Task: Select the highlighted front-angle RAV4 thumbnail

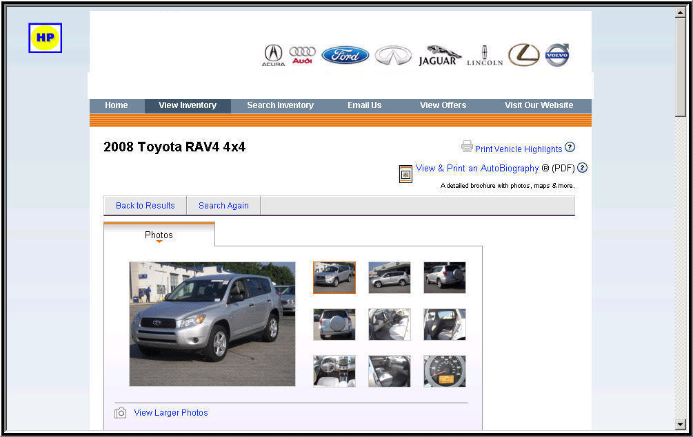Action: tap(334, 277)
